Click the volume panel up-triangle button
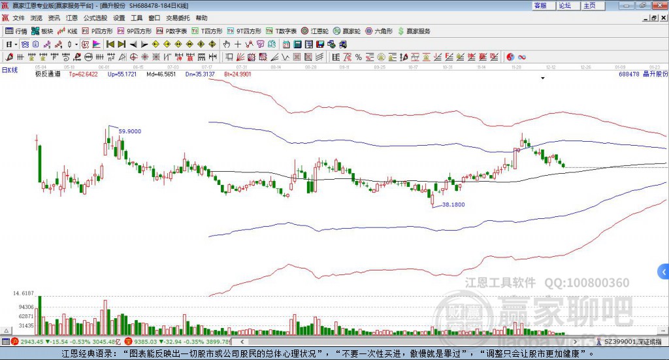The width and height of the screenshot is (669, 360). 6,331
